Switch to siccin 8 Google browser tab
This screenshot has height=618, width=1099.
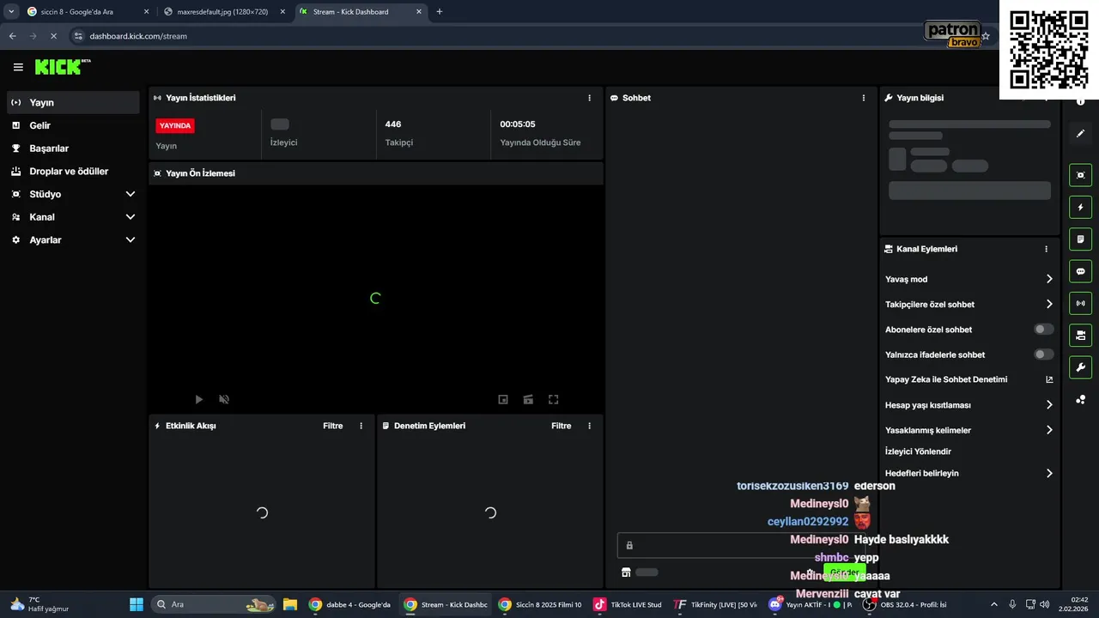pyautogui.click(x=88, y=12)
